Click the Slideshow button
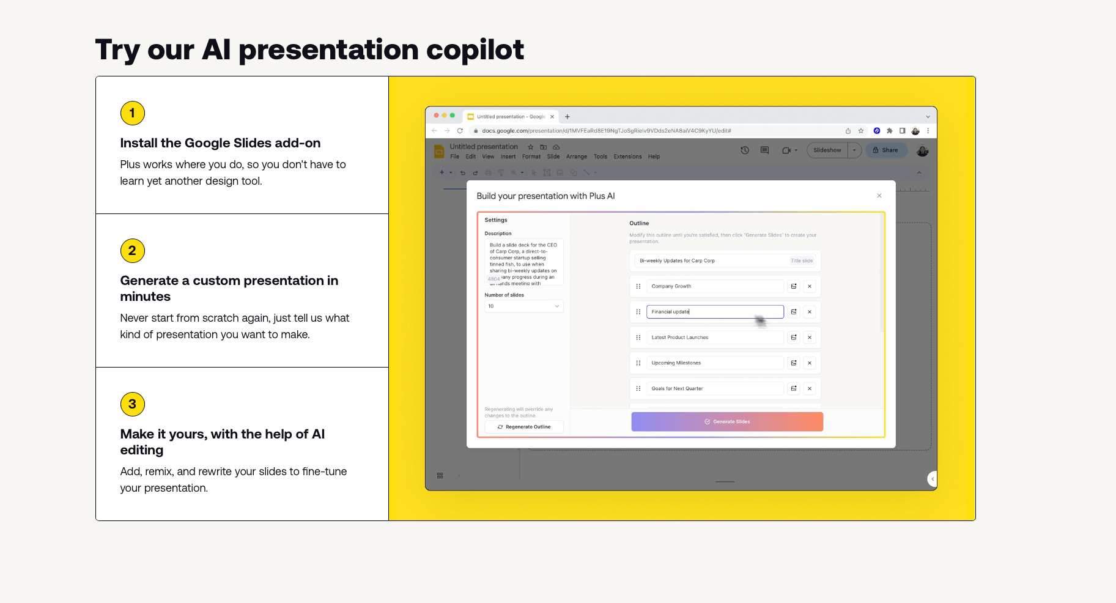The height and width of the screenshot is (603, 1116). click(x=827, y=150)
